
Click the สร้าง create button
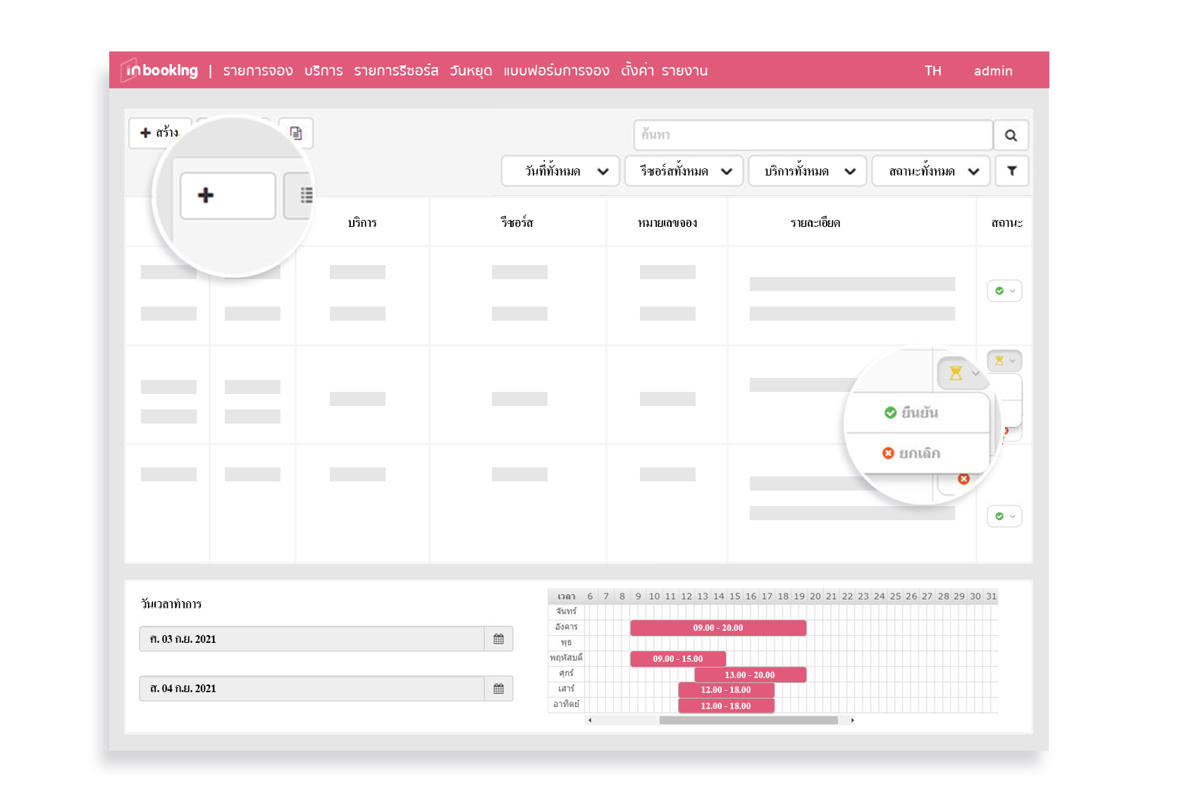[x=160, y=133]
